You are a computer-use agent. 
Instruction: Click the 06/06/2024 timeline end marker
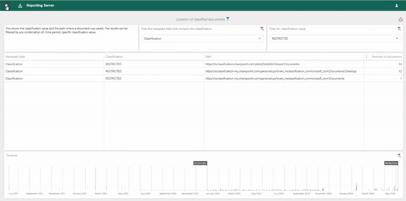click(x=391, y=163)
